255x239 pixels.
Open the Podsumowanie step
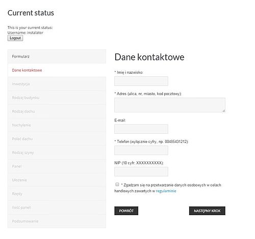point(57,221)
